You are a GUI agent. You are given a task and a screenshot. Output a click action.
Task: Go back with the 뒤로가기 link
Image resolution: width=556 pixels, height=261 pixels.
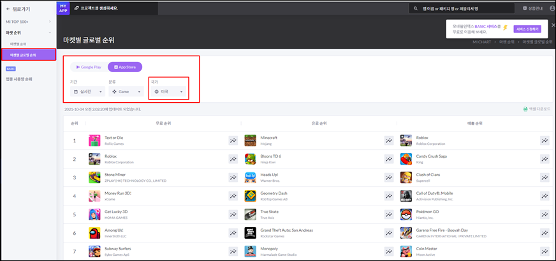click(18, 9)
